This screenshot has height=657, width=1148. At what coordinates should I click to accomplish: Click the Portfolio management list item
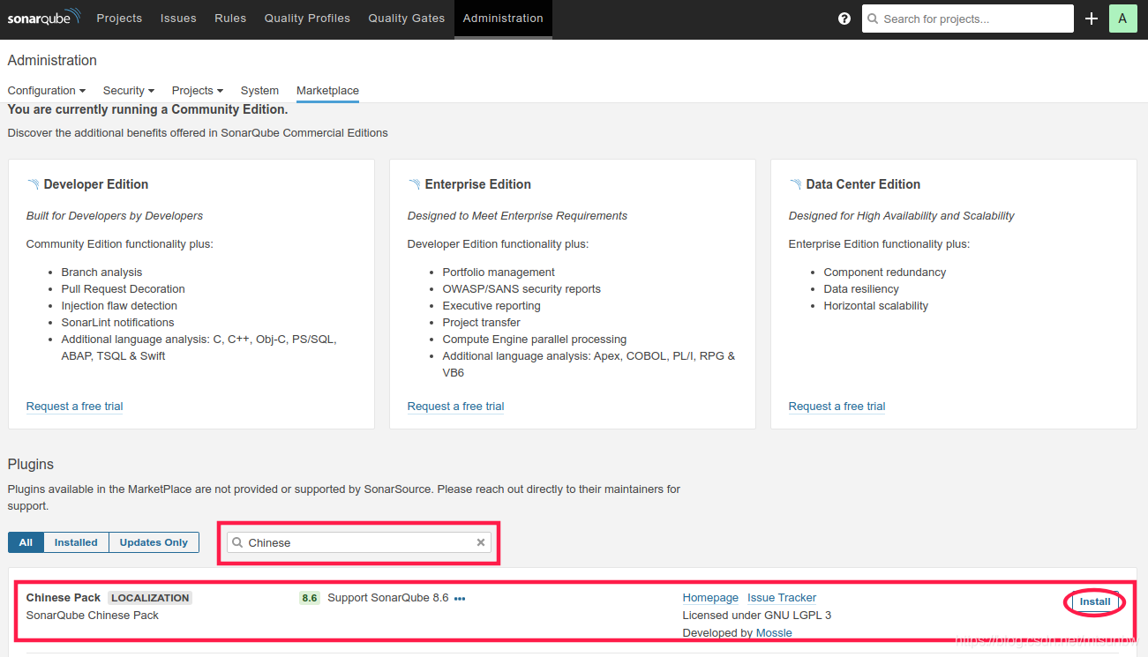[499, 273]
